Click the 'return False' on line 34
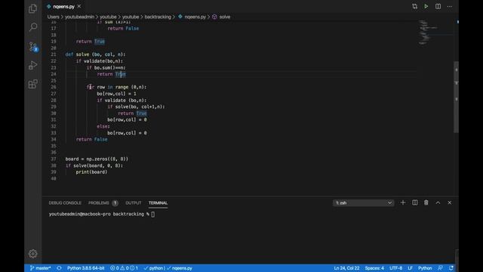Viewport: 483px width, 272px height. 91,139
